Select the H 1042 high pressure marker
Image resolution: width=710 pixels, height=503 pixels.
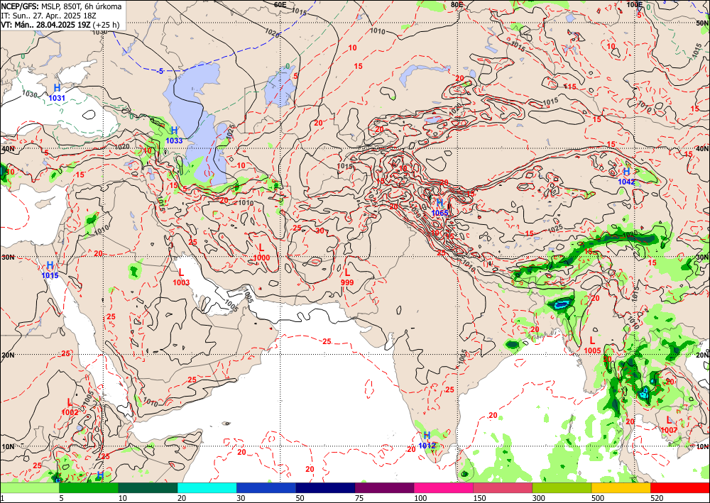pos(627,177)
